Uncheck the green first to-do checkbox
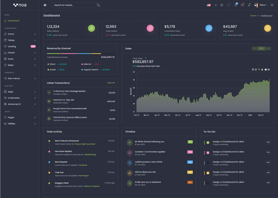The width and height of the screenshot is (278, 198). [x=208, y=143]
